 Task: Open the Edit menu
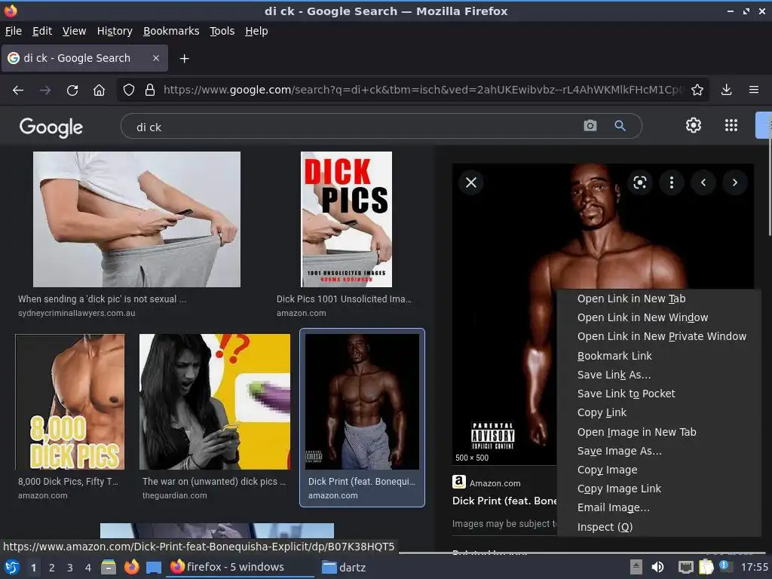point(42,31)
